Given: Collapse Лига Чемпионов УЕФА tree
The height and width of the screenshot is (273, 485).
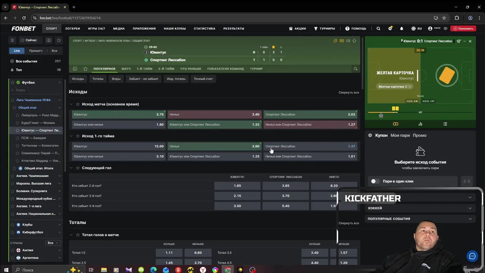Looking at the screenshot, I should [x=59, y=100].
